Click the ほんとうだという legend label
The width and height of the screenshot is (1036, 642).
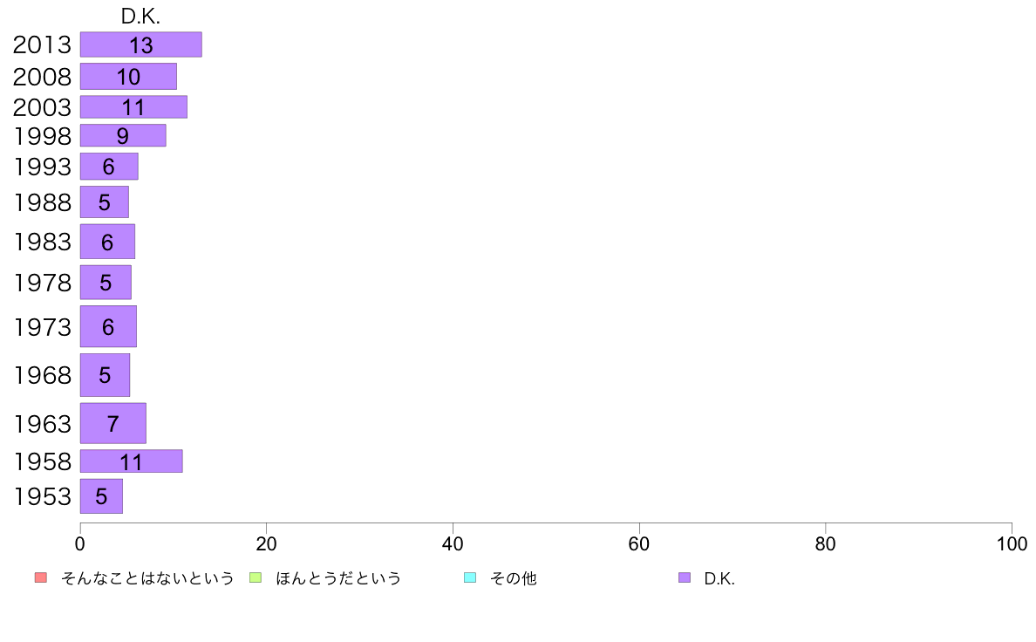coord(338,578)
